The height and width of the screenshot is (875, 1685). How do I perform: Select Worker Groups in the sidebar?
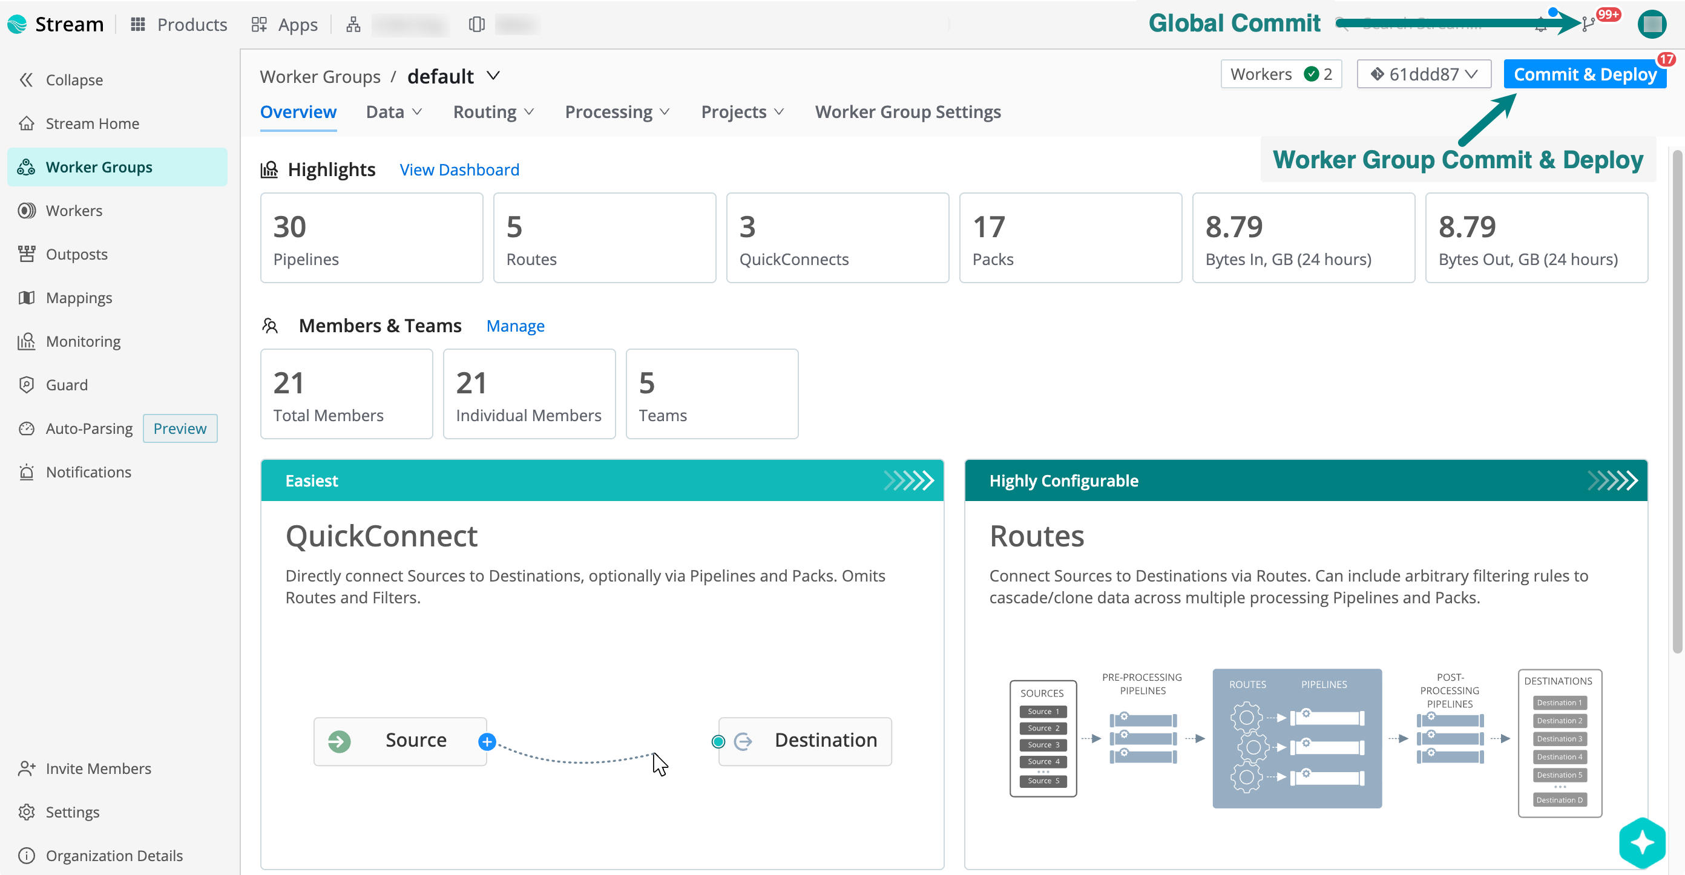(117, 167)
